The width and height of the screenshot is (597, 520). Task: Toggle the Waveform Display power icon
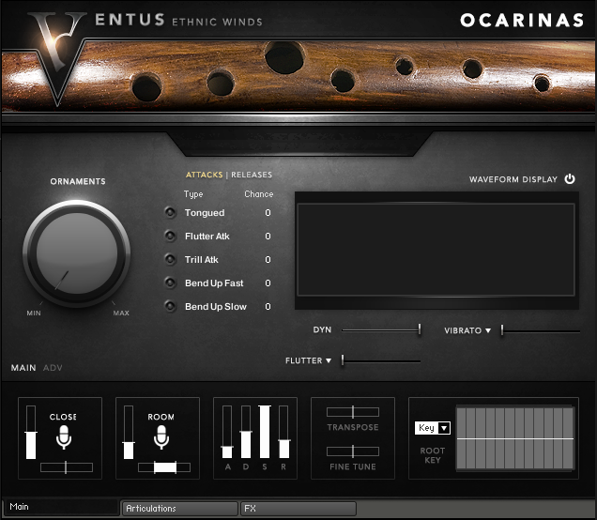pos(570,179)
